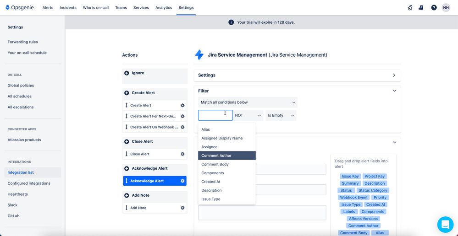Open gear settings for Create Alert For Next-Ge rule
Viewport: 458px width, 236px height.
[x=182, y=116]
